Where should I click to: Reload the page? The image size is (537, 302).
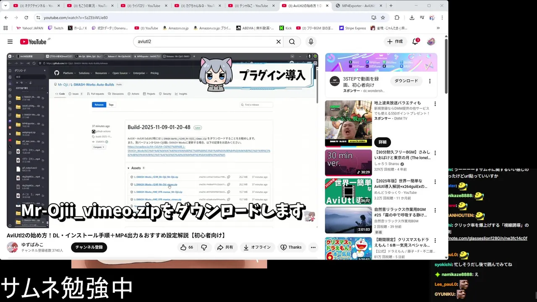tap(26, 18)
